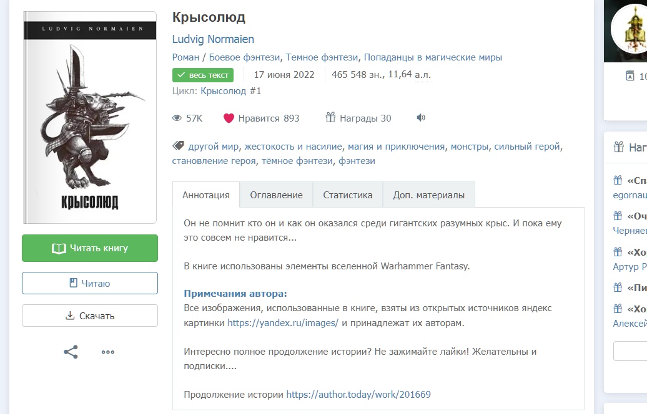Click the gift Награды icon

[x=331, y=118]
